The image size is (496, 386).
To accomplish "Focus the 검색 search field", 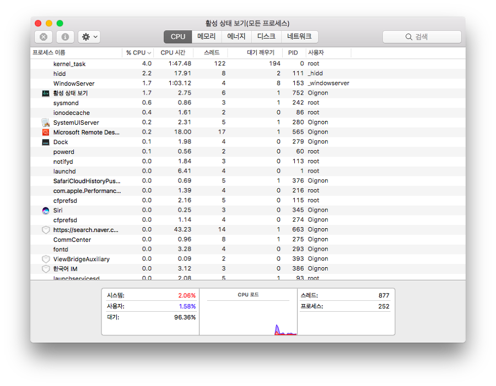I will tap(422, 37).
